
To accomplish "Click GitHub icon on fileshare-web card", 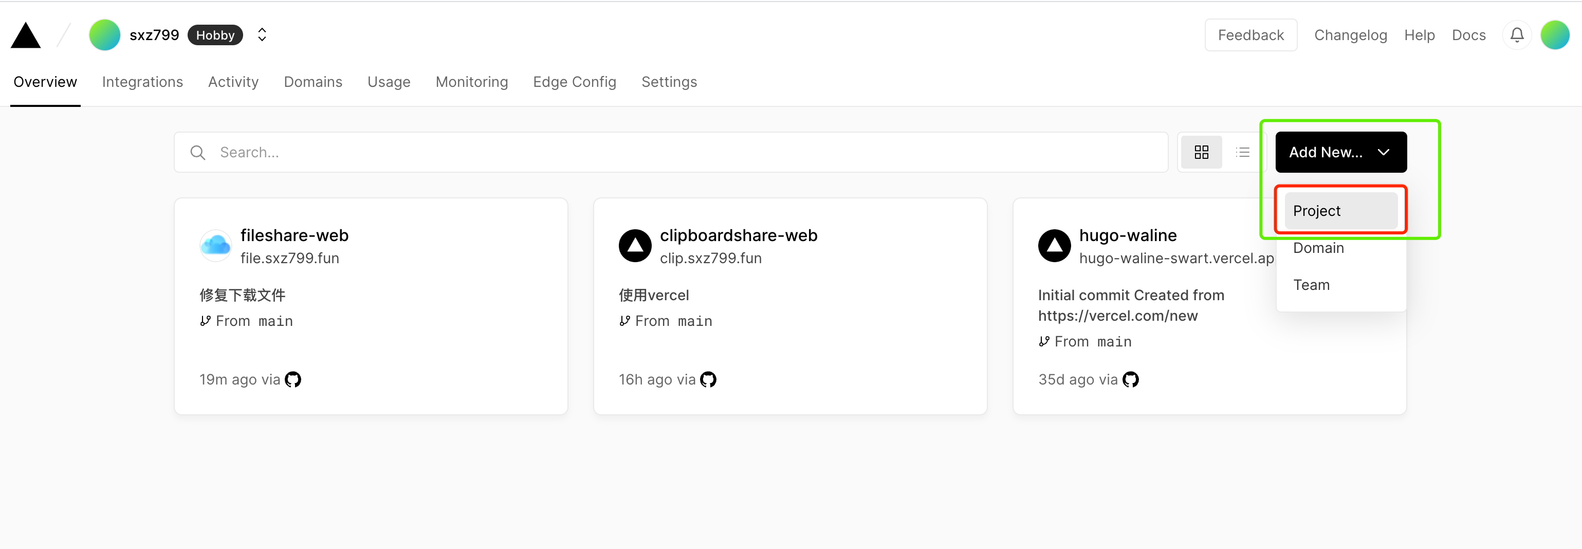I will pos(293,379).
